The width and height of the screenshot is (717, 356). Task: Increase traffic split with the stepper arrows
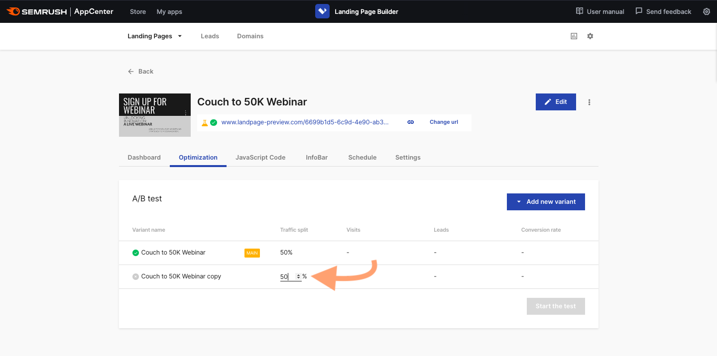pos(299,275)
